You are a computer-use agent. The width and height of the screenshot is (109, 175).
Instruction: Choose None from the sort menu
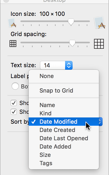(x=64, y=76)
